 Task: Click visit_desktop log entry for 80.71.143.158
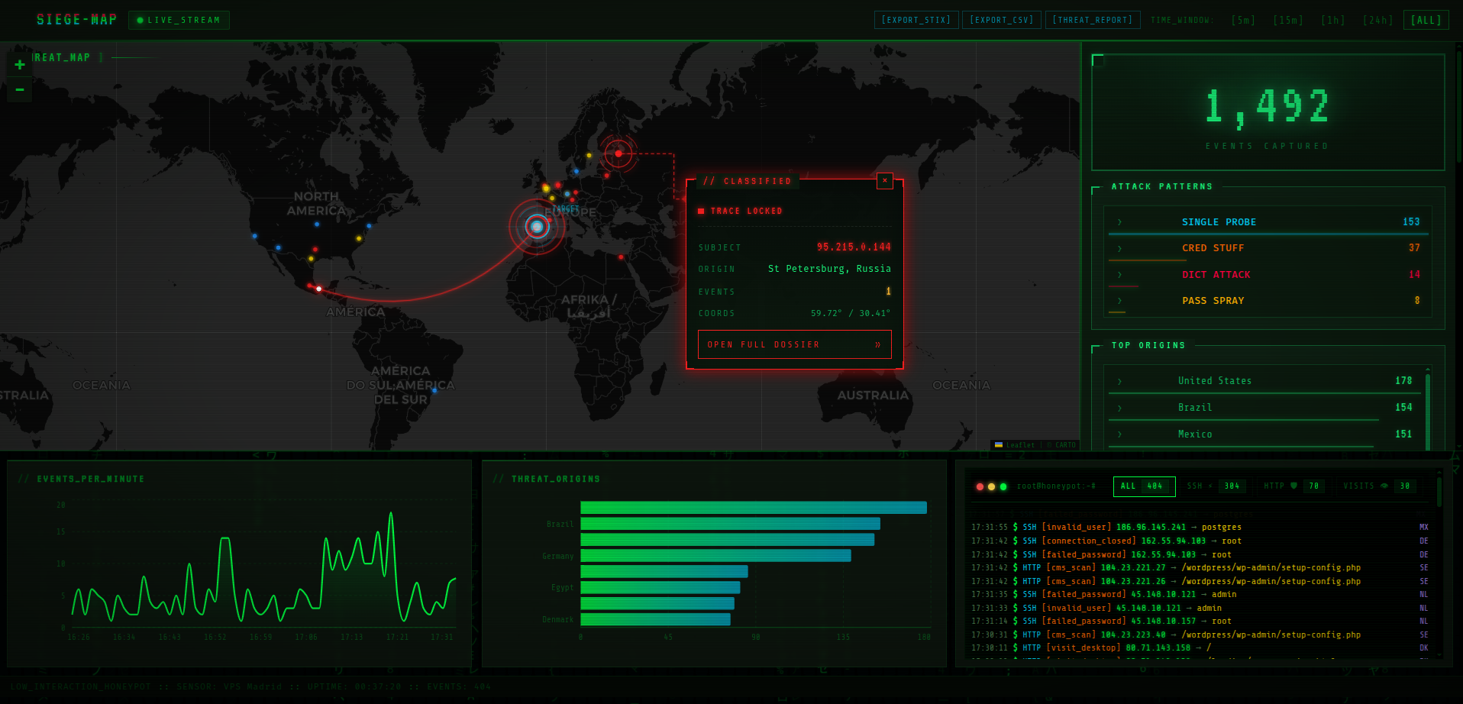click(x=1200, y=648)
